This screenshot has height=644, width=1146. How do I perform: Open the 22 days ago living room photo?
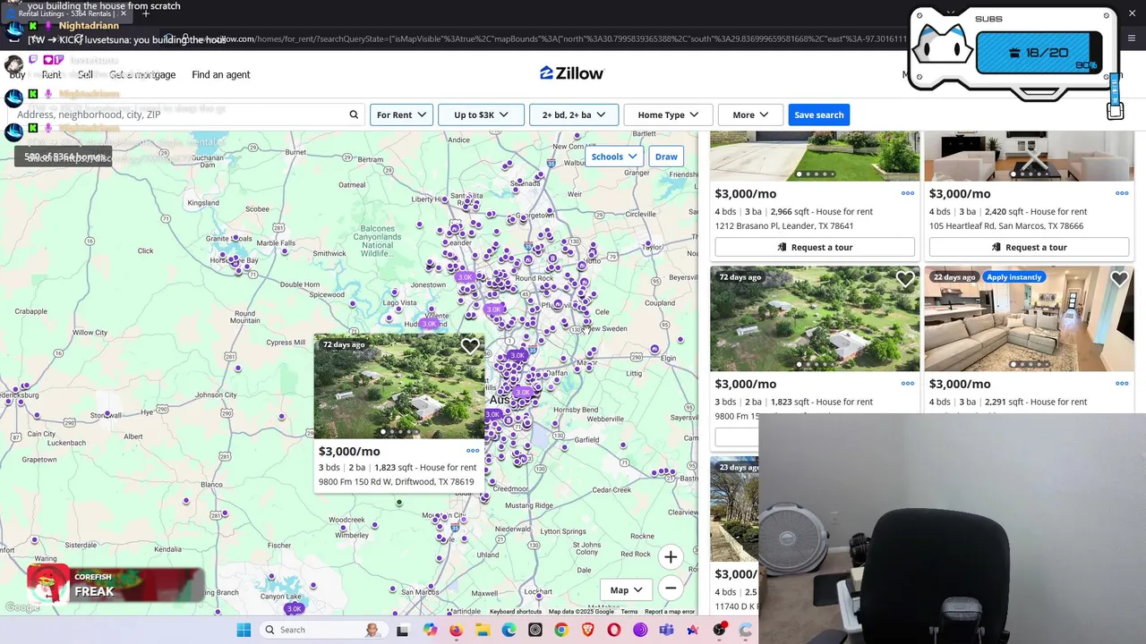(1029, 318)
